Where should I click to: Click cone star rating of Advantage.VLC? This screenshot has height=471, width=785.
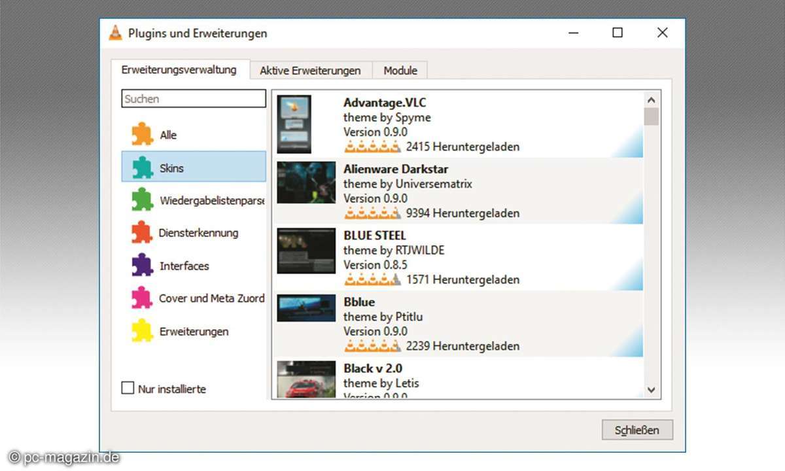pos(372,146)
